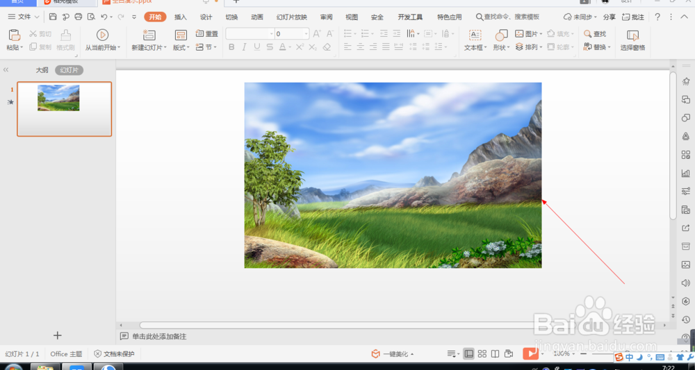The width and height of the screenshot is (695, 370).
Task: Click the Redo arrow icon
Action: pos(120,17)
